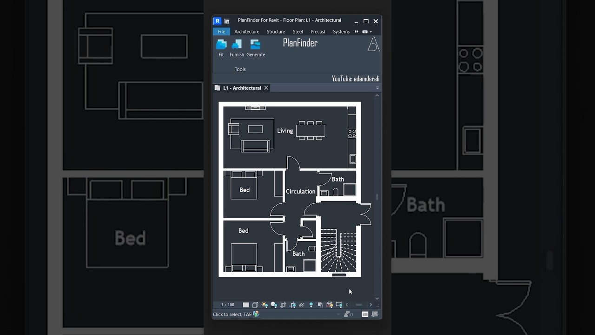
Task: Click the PlanFinder title text
Action: click(300, 43)
